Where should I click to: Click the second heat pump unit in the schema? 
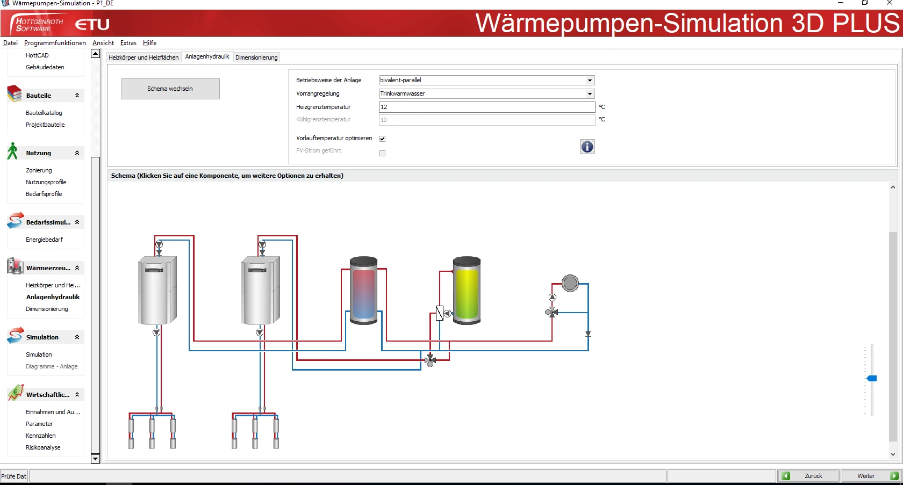coord(261,290)
